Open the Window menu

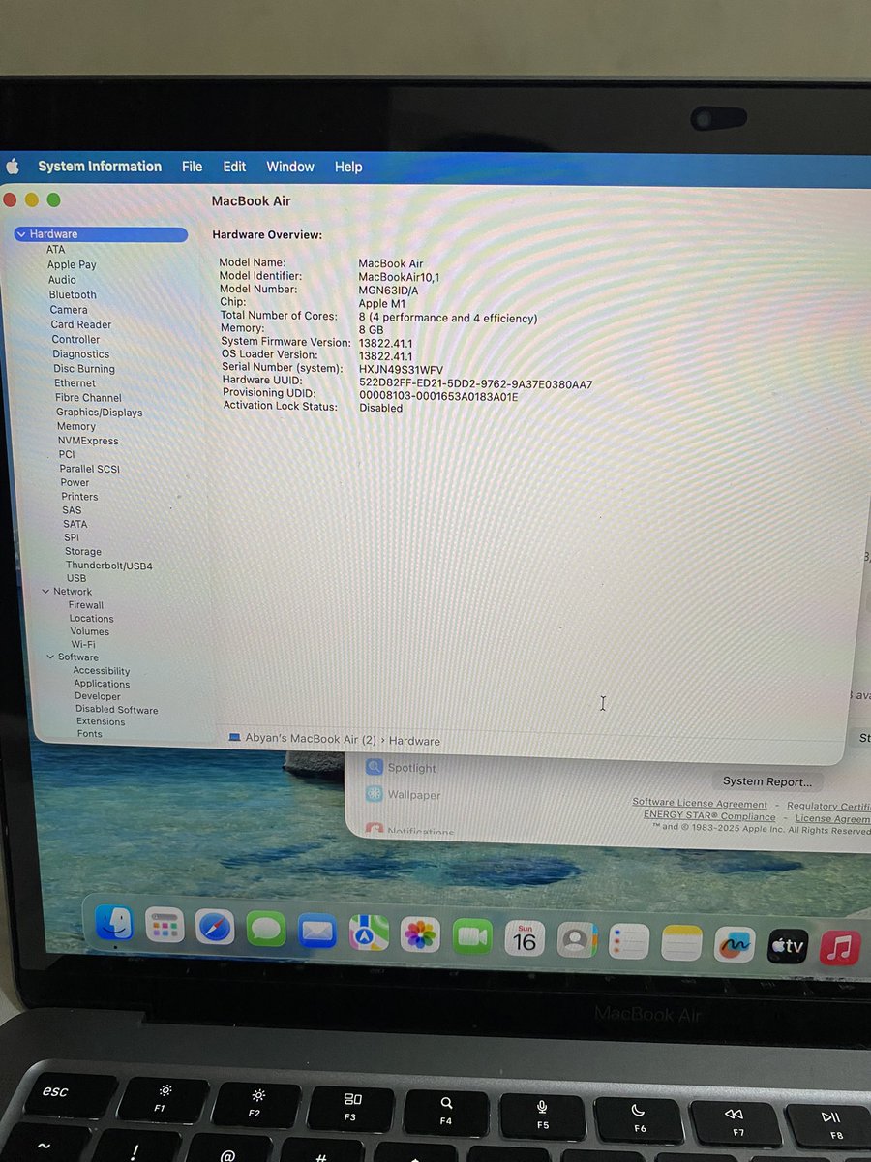pyautogui.click(x=289, y=167)
